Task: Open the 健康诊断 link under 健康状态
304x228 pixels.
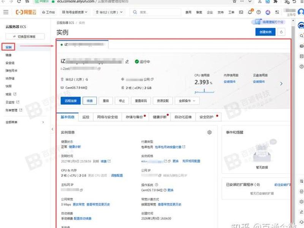Action: click(75, 147)
